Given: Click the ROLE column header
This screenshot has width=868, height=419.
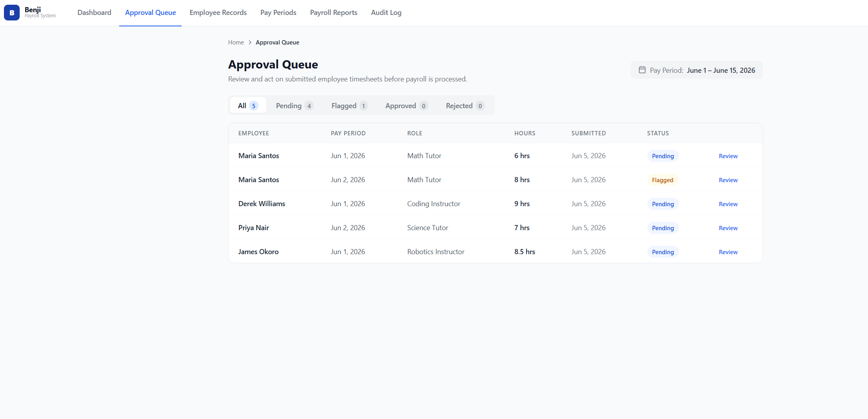Looking at the screenshot, I should coord(415,133).
